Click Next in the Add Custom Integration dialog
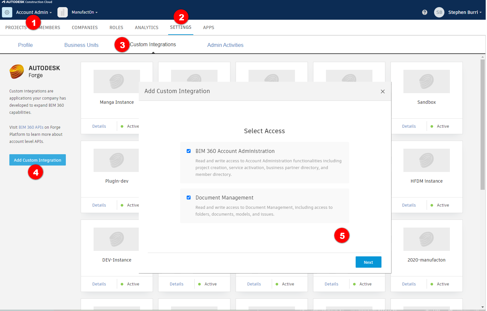 (368, 262)
